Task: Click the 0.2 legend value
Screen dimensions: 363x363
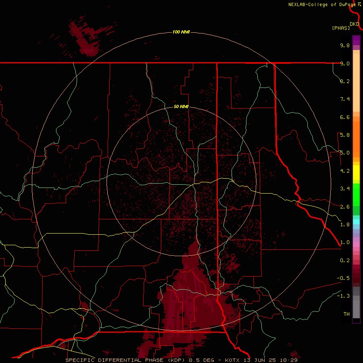Action: pyautogui.click(x=345, y=261)
